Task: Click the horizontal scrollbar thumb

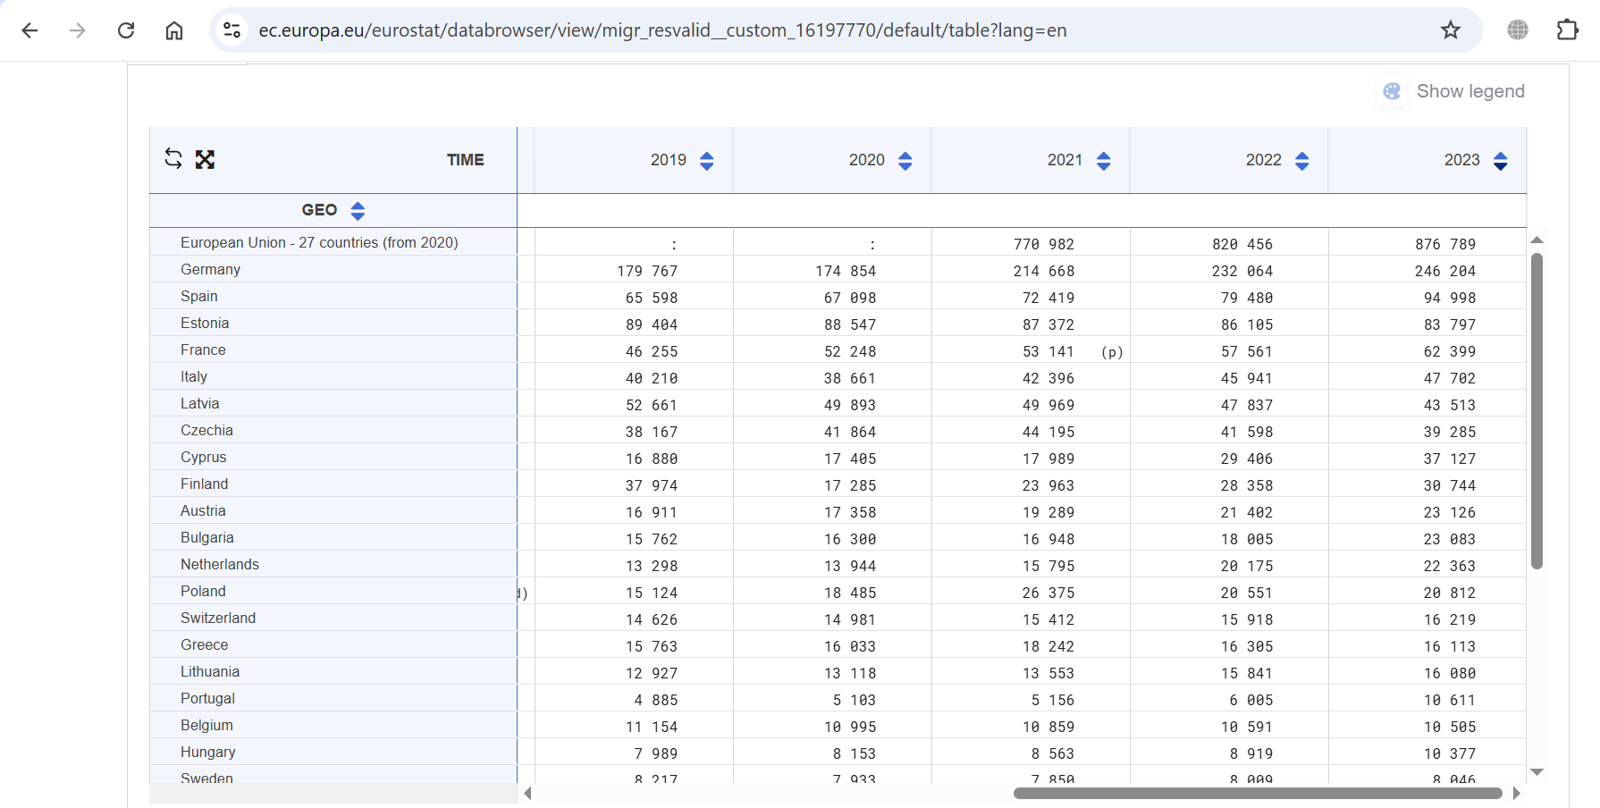Action: click(1258, 793)
